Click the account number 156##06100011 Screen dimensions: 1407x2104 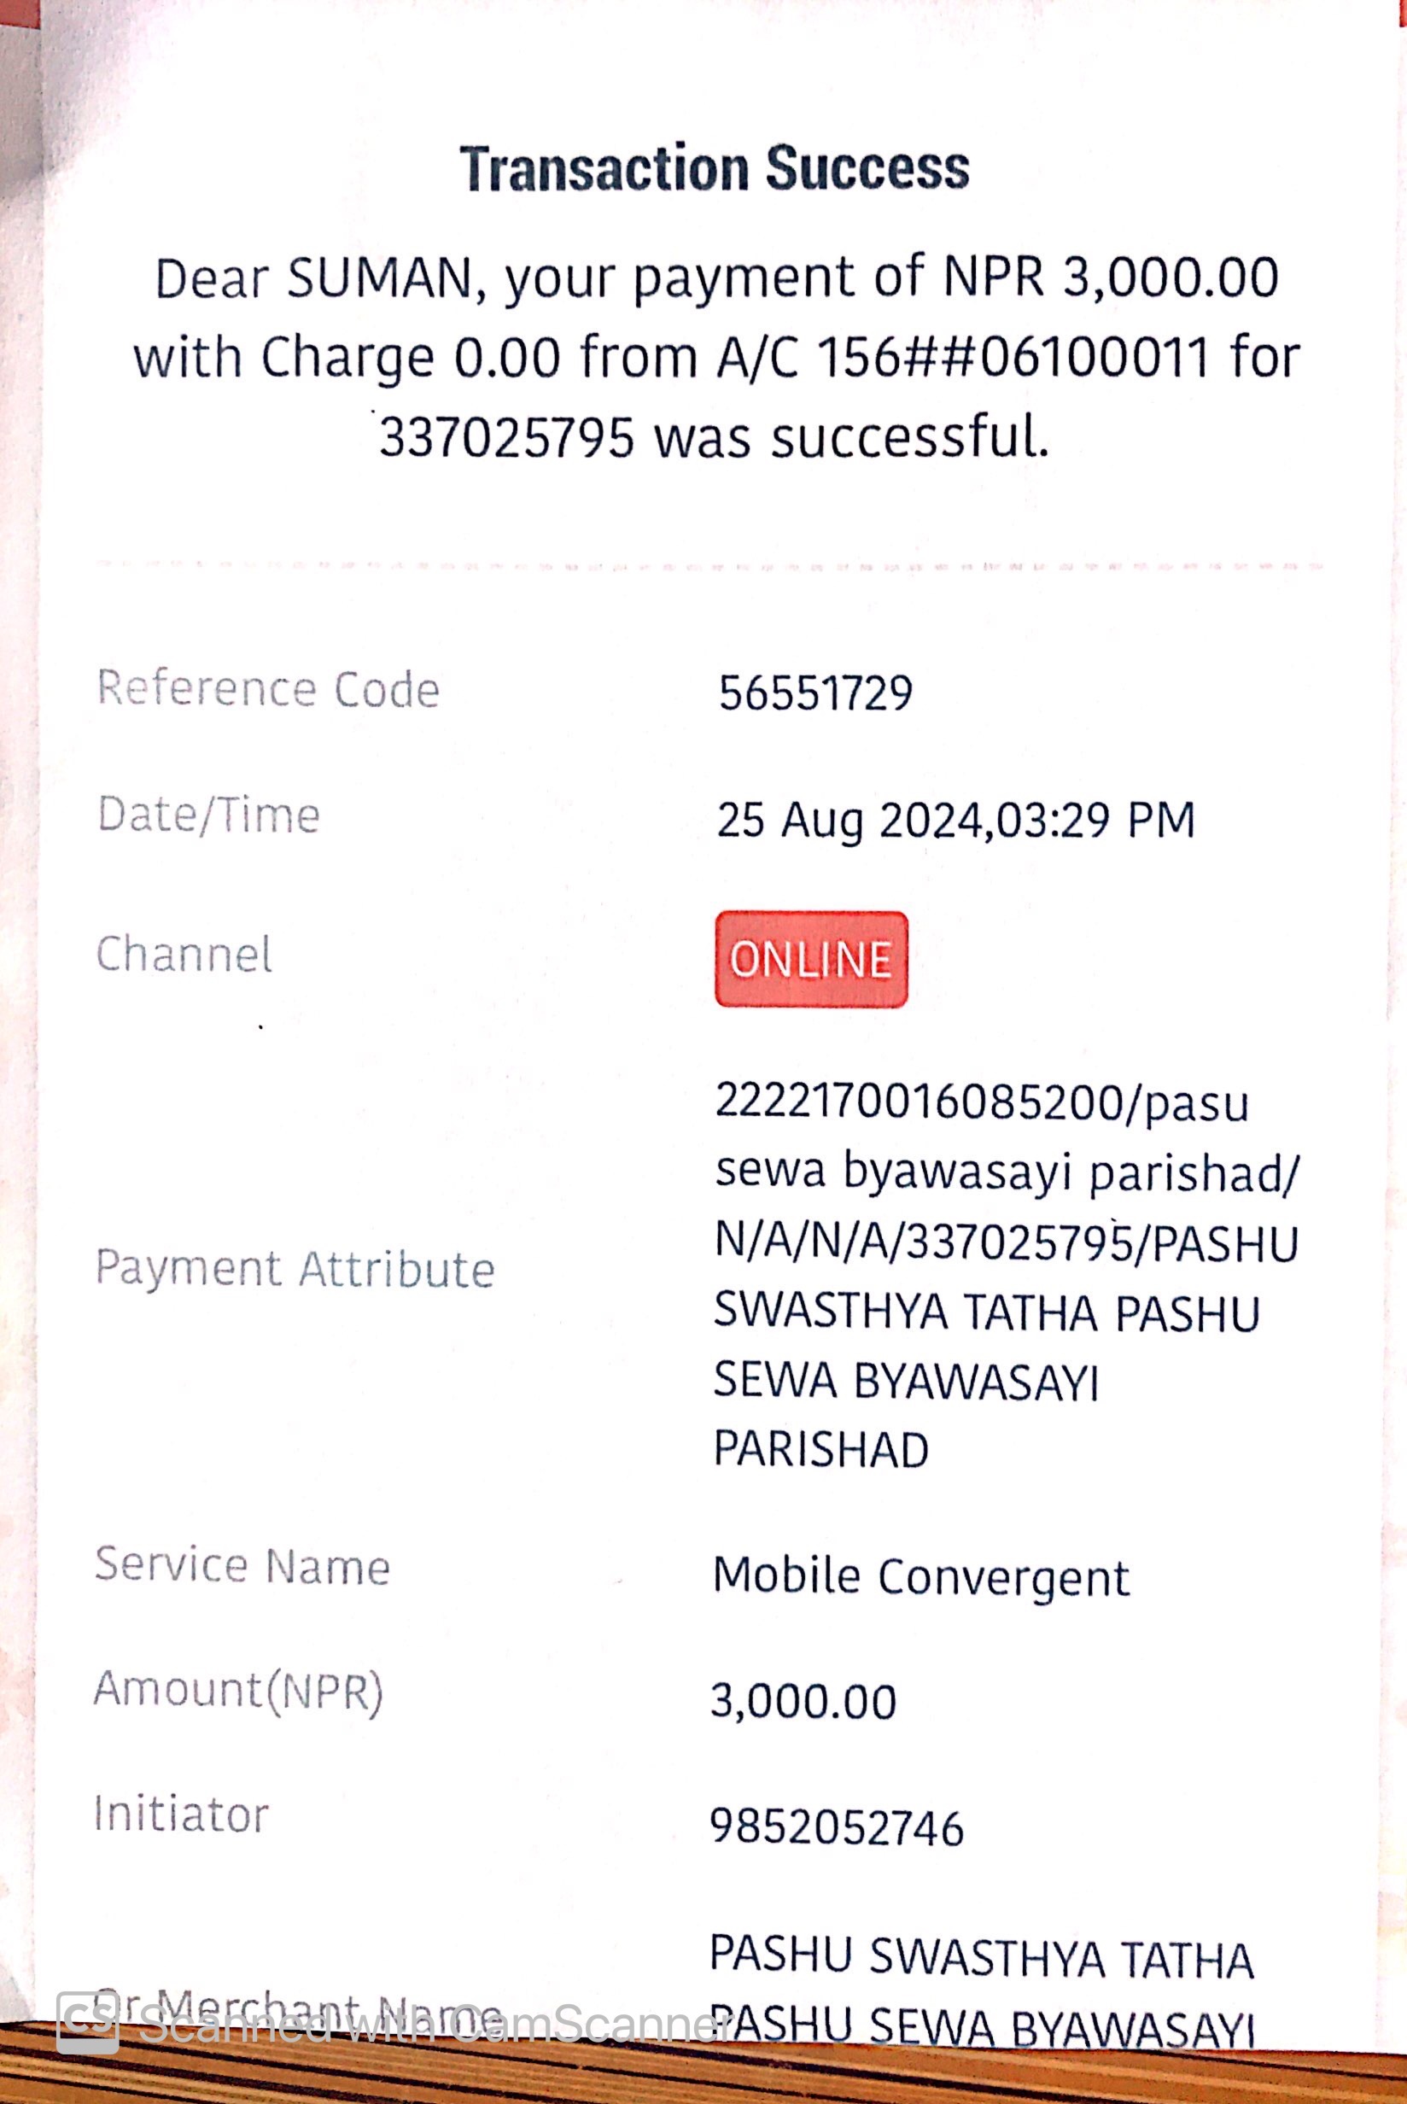tap(1014, 357)
